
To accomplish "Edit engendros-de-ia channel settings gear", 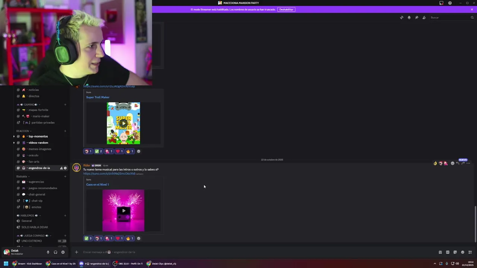I will (65, 168).
